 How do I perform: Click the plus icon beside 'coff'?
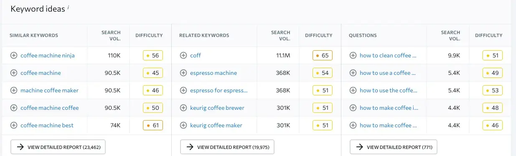pyautogui.click(x=183, y=55)
